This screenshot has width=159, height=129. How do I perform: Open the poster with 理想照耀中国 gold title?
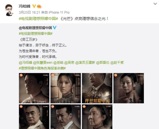pyautogui.click(x=97, y=88)
